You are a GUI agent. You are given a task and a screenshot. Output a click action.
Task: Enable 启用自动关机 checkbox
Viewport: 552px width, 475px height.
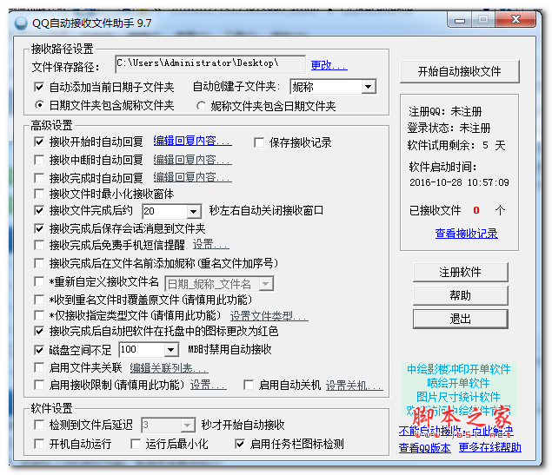click(249, 385)
